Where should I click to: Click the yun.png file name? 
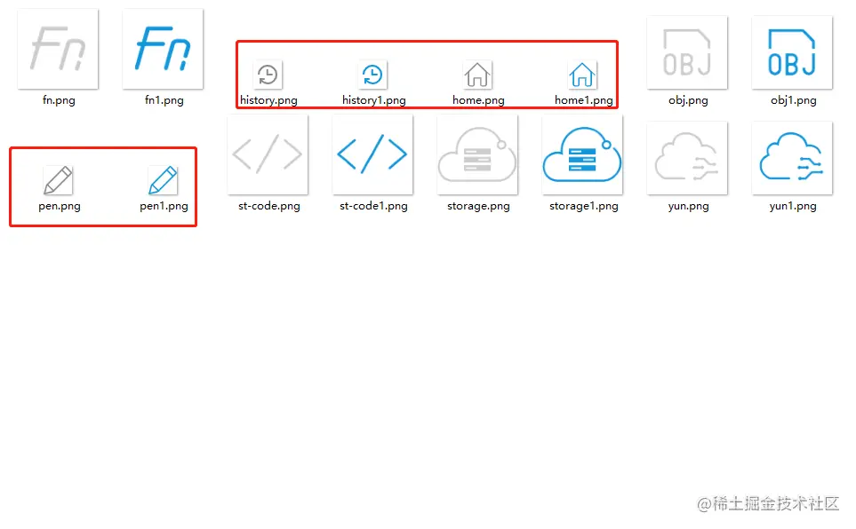click(688, 206)
